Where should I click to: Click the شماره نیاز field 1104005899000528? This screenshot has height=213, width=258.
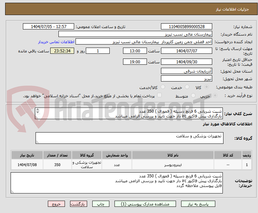[187, 27]
